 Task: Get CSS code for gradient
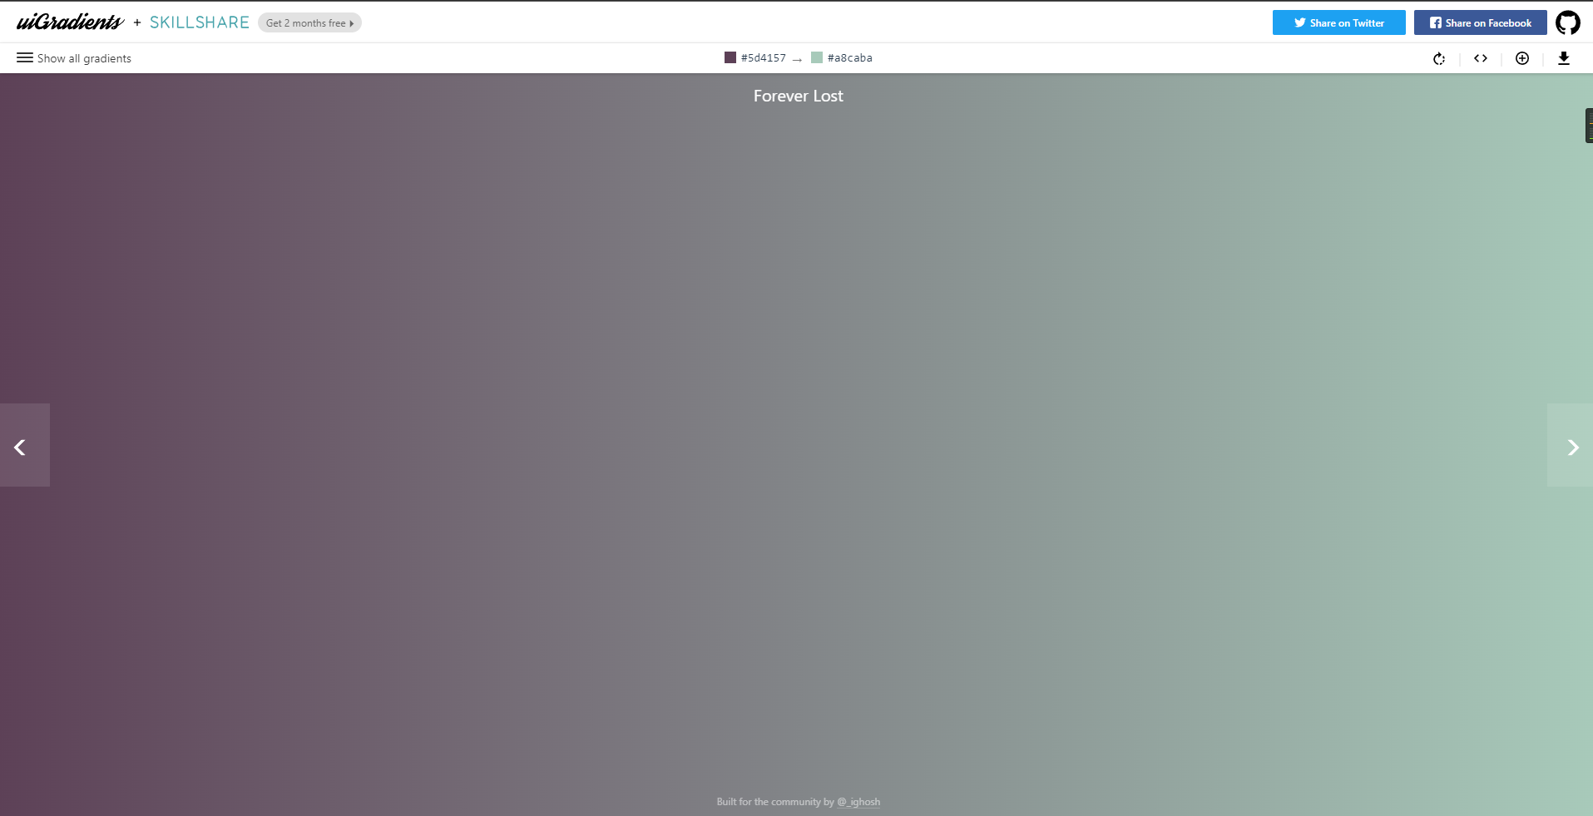[x=1481, y=58]
